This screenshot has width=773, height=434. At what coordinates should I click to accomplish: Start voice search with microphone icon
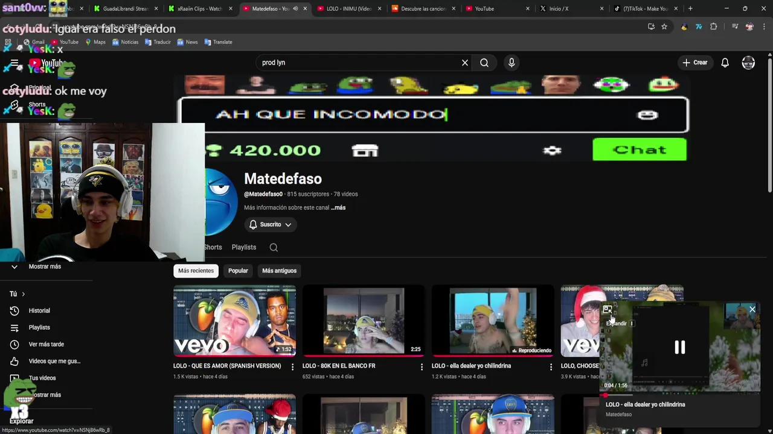click(512, 63)
